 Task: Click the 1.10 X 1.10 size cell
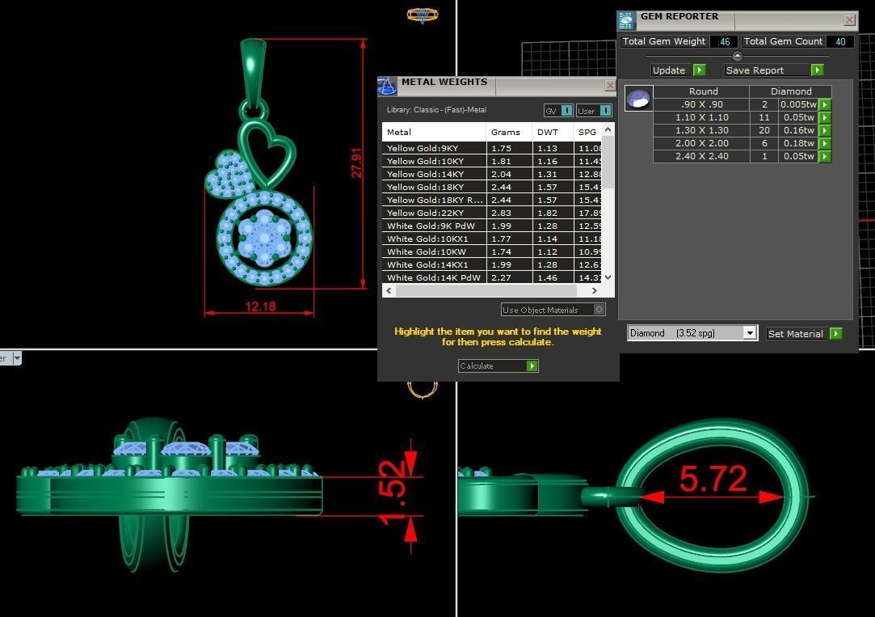701,117
